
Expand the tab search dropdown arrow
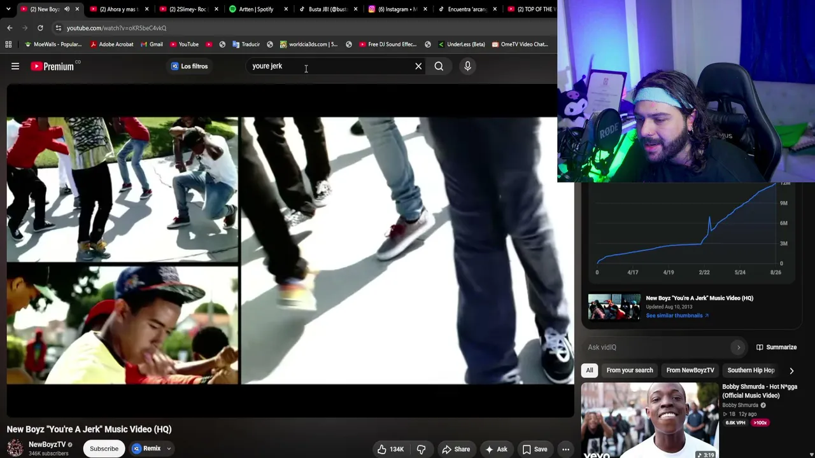pyautogui.click(x=8, y=9)
